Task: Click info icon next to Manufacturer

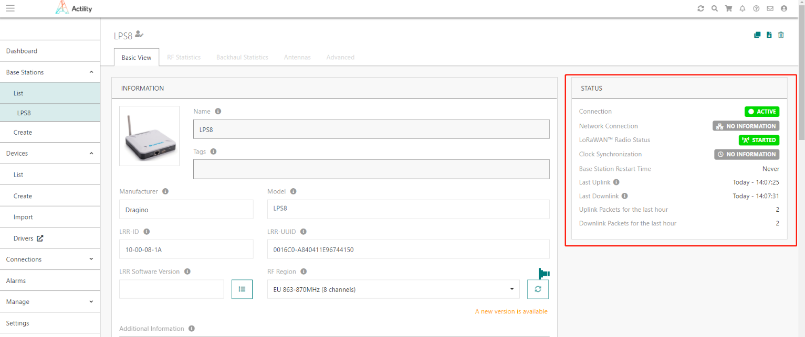Action: [165, 191]
